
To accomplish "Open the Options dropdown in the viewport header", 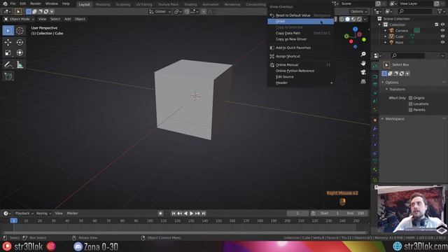I will (358, 11).
